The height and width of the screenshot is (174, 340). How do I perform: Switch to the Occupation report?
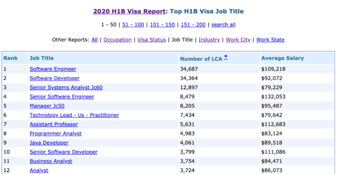[x=118, y=40]
